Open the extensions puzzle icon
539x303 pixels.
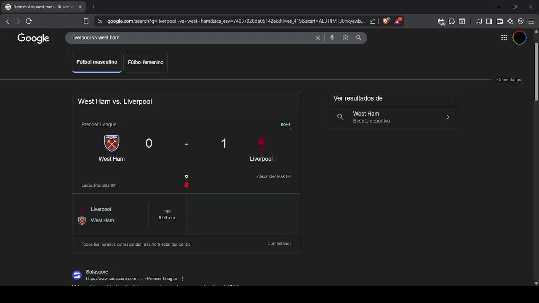(452, 21)
